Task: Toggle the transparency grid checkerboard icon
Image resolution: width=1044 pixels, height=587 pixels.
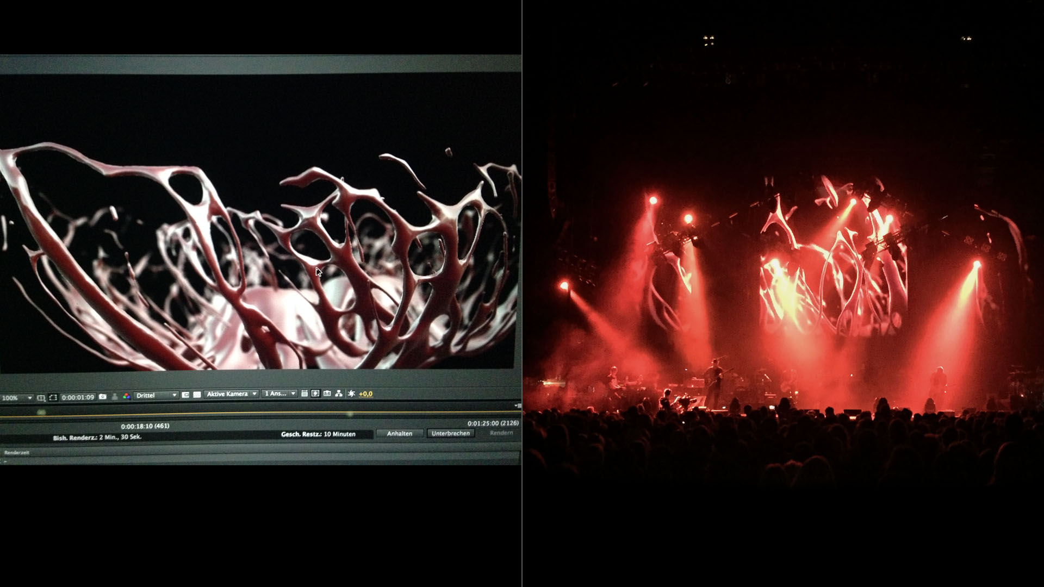Action: [x=197, y=395]
